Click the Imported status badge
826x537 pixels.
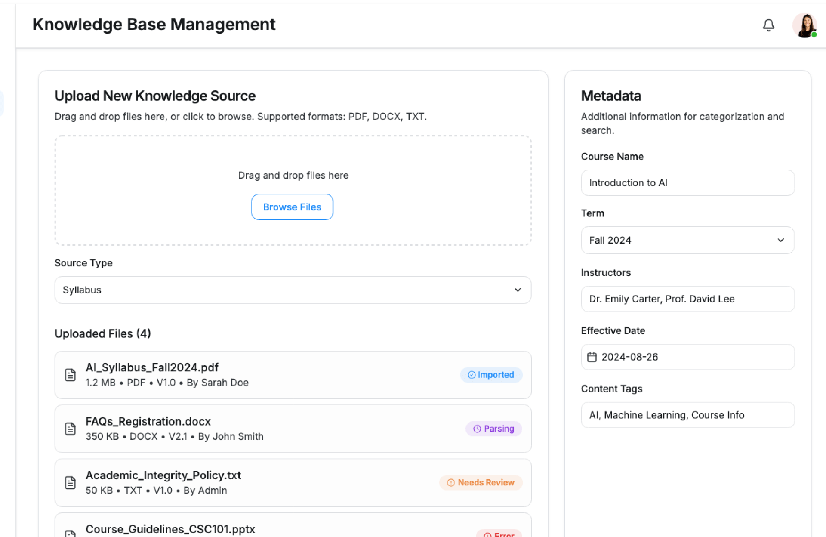[491, 375]
